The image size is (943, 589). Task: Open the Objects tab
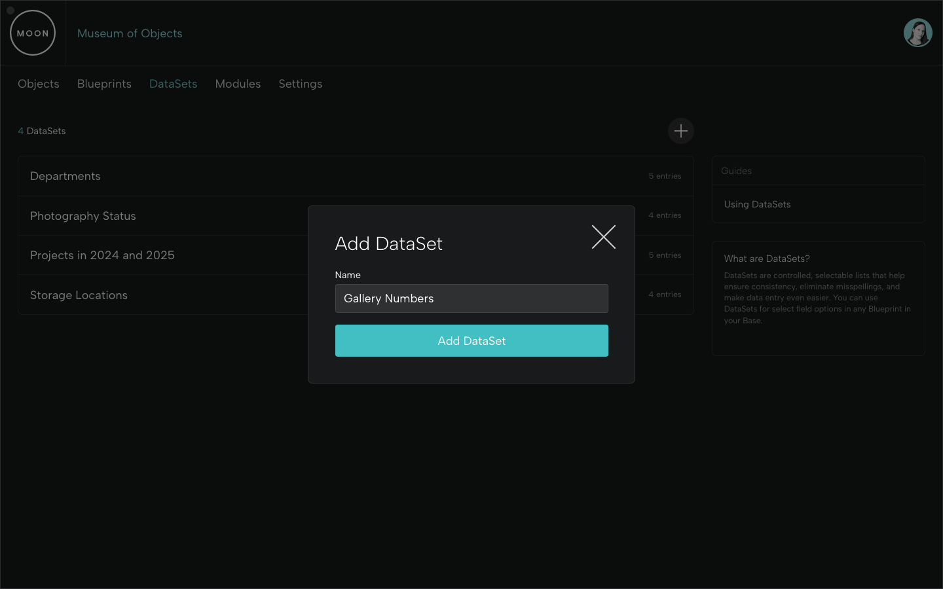click(x=39, y=84)
